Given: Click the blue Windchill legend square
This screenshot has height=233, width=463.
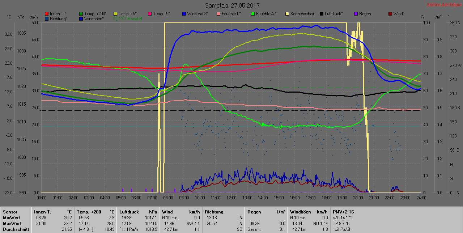Looking at the screenshot, I should [x=184, y=14].
